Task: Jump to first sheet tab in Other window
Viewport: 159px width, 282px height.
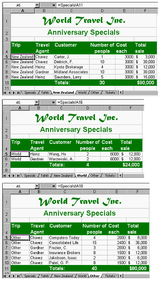Action: pyautogui.click(x=5, y=276)
